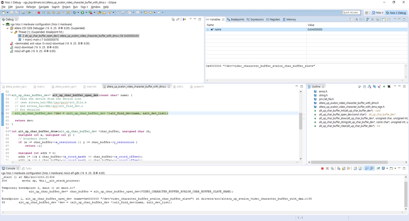Terminate process using Console's red square icon
This screenshot has width=409, height=221.
point(322,168)
